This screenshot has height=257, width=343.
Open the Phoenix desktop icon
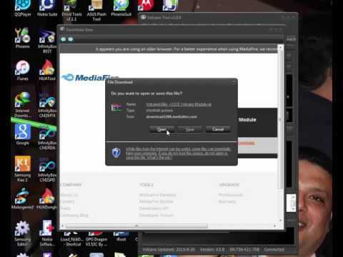pyautogui.click(x=22, y=38)
